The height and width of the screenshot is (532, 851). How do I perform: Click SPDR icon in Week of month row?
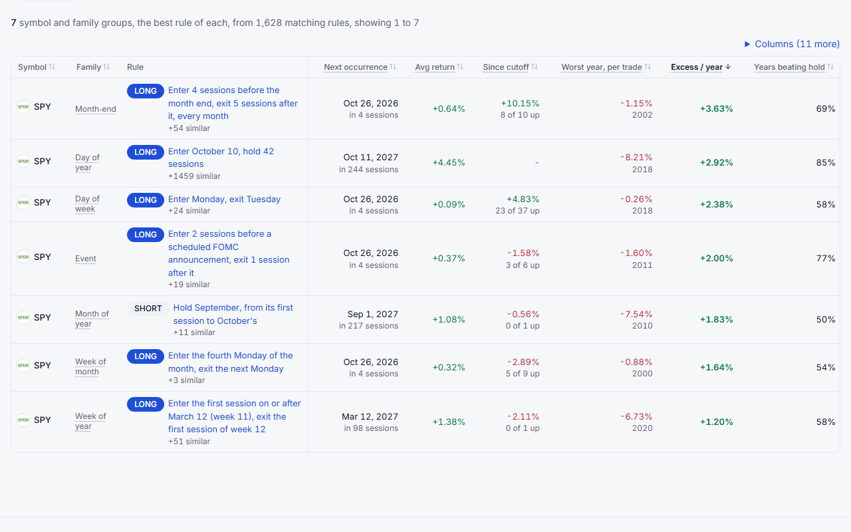pos(23,365)
